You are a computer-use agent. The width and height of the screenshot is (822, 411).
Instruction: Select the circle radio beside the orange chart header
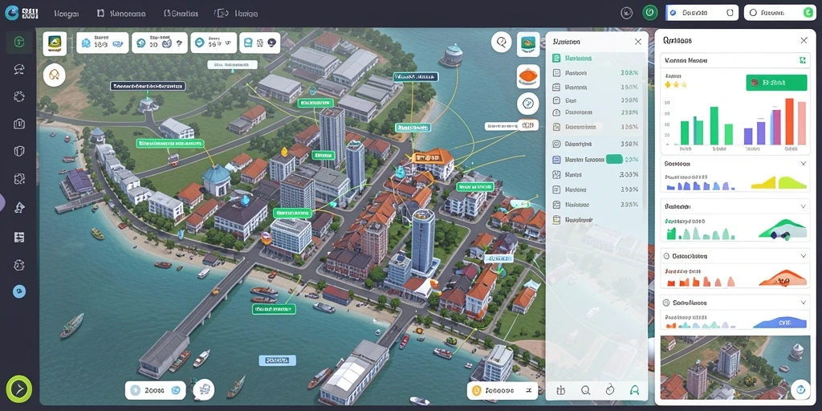[667, 256]
